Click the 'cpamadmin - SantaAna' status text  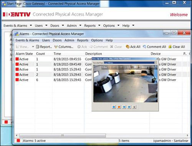(171, 141)
